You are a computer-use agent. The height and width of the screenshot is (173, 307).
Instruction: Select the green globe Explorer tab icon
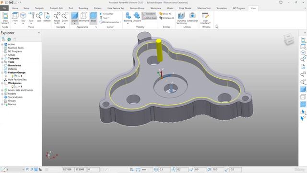(9, 39)
